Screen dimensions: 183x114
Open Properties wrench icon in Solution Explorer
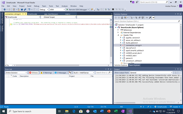[150, 18]
